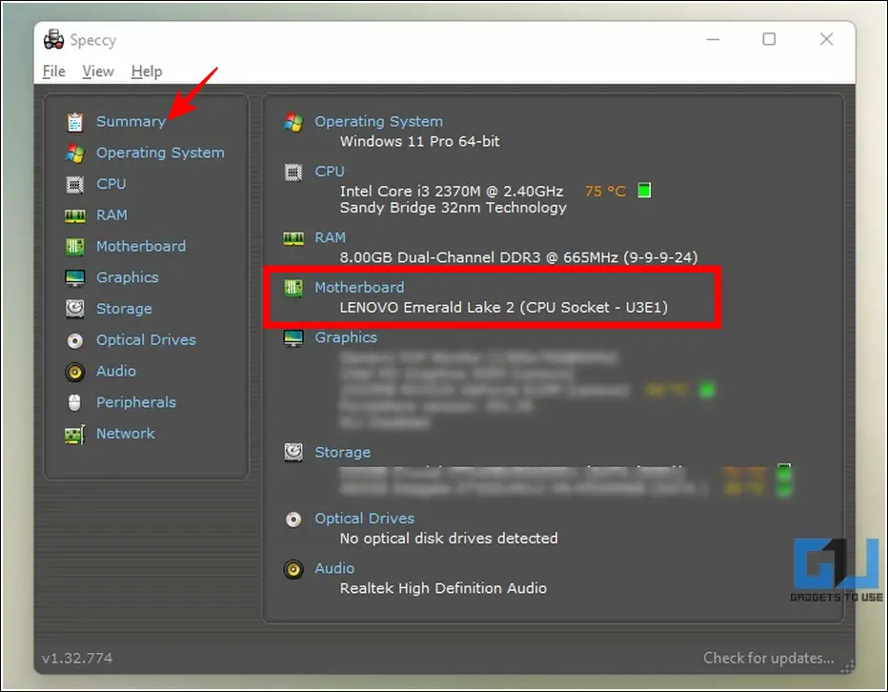Click the Motherboard icon in summary panel
Screen dimensions: 888x692
tap(293, 288)
